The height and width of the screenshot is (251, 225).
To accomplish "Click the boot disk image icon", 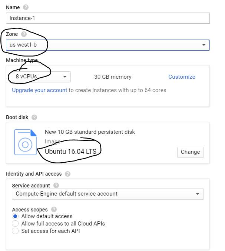I will pos(25,142).
